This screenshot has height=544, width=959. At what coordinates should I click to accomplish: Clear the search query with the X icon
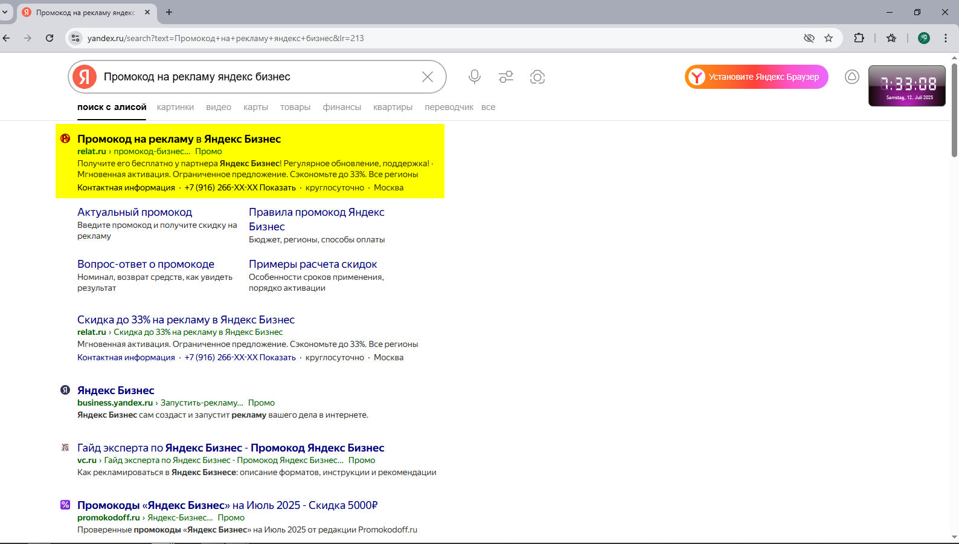point(428,77)
